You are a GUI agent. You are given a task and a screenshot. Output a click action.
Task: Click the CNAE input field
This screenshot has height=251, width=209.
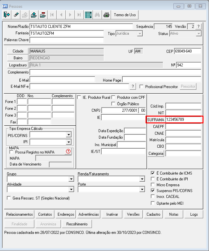(183, 133)
